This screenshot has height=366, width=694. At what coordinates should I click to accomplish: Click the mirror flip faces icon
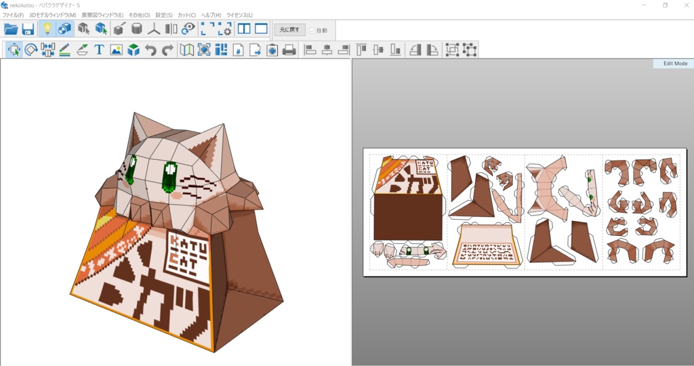click(171, 29)
